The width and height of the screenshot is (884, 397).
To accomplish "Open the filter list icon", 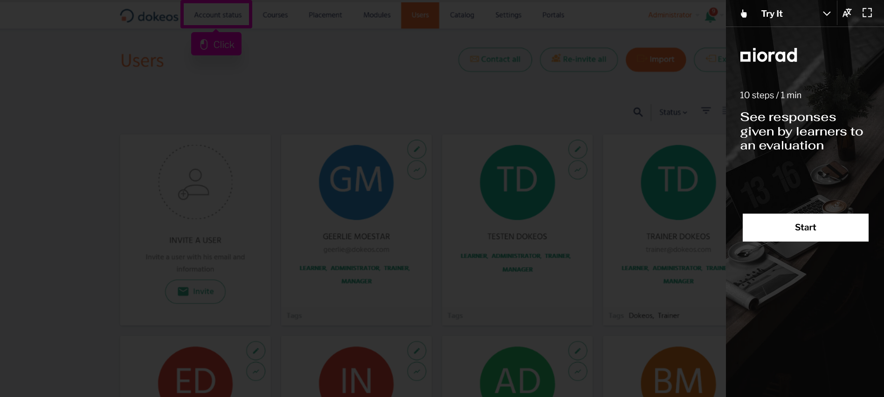I will tap(706, 111).
